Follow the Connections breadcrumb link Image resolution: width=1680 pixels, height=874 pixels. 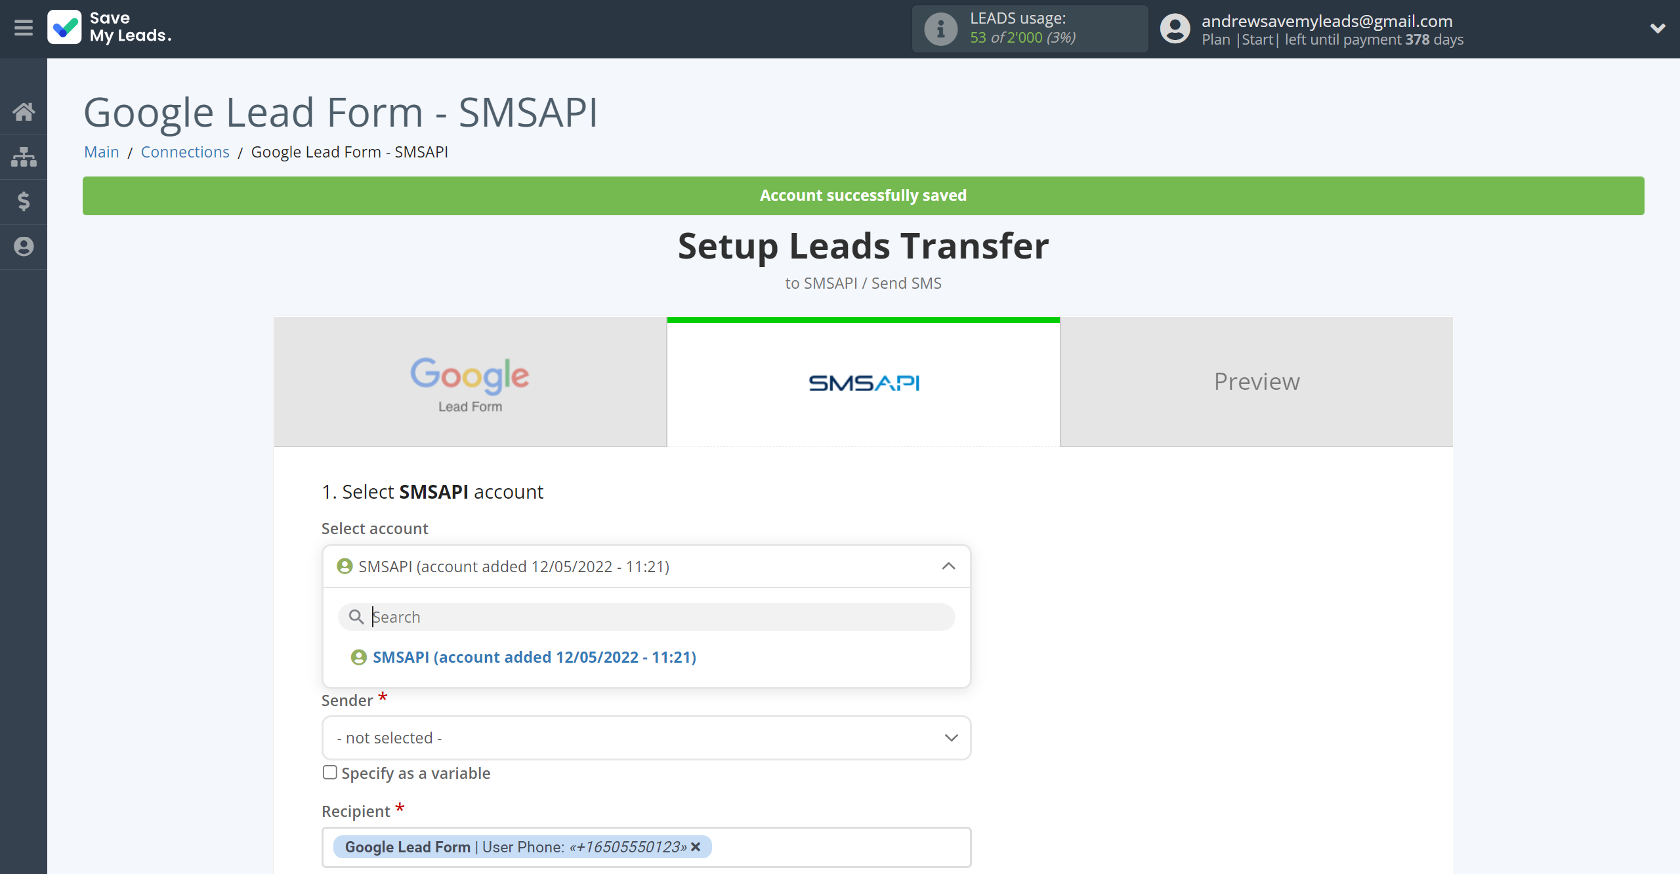(185, 152)
